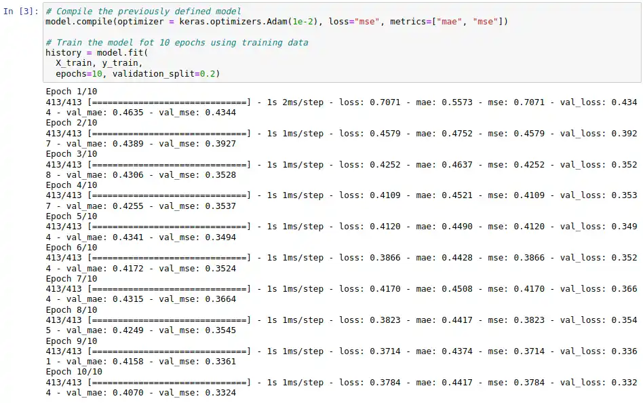Screen dimensions: 643x403
Task: Click the "val_mse: 0.3537" value
Action: (197, 206)
